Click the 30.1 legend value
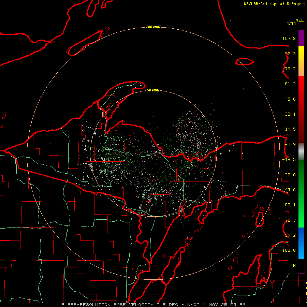Screen dimensions: 307x307 coord(290,114)
